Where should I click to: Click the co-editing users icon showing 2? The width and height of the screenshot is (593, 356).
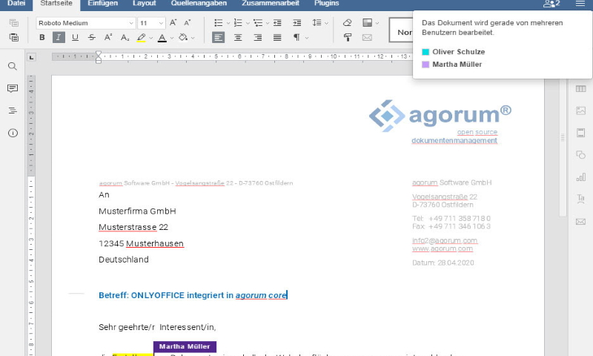click(551, 4)
